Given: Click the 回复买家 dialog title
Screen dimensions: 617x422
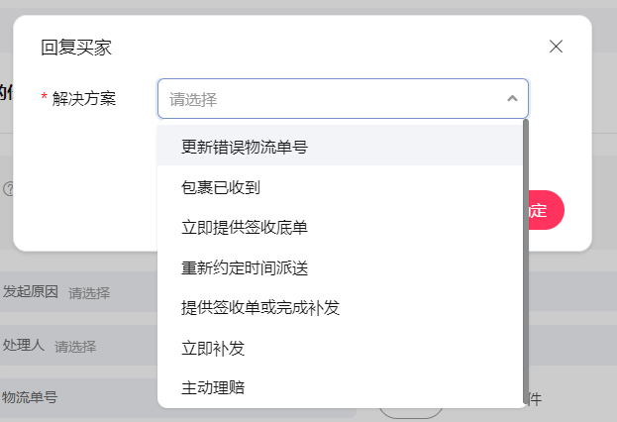Looking at the screenshot, I should pos(76,48).
